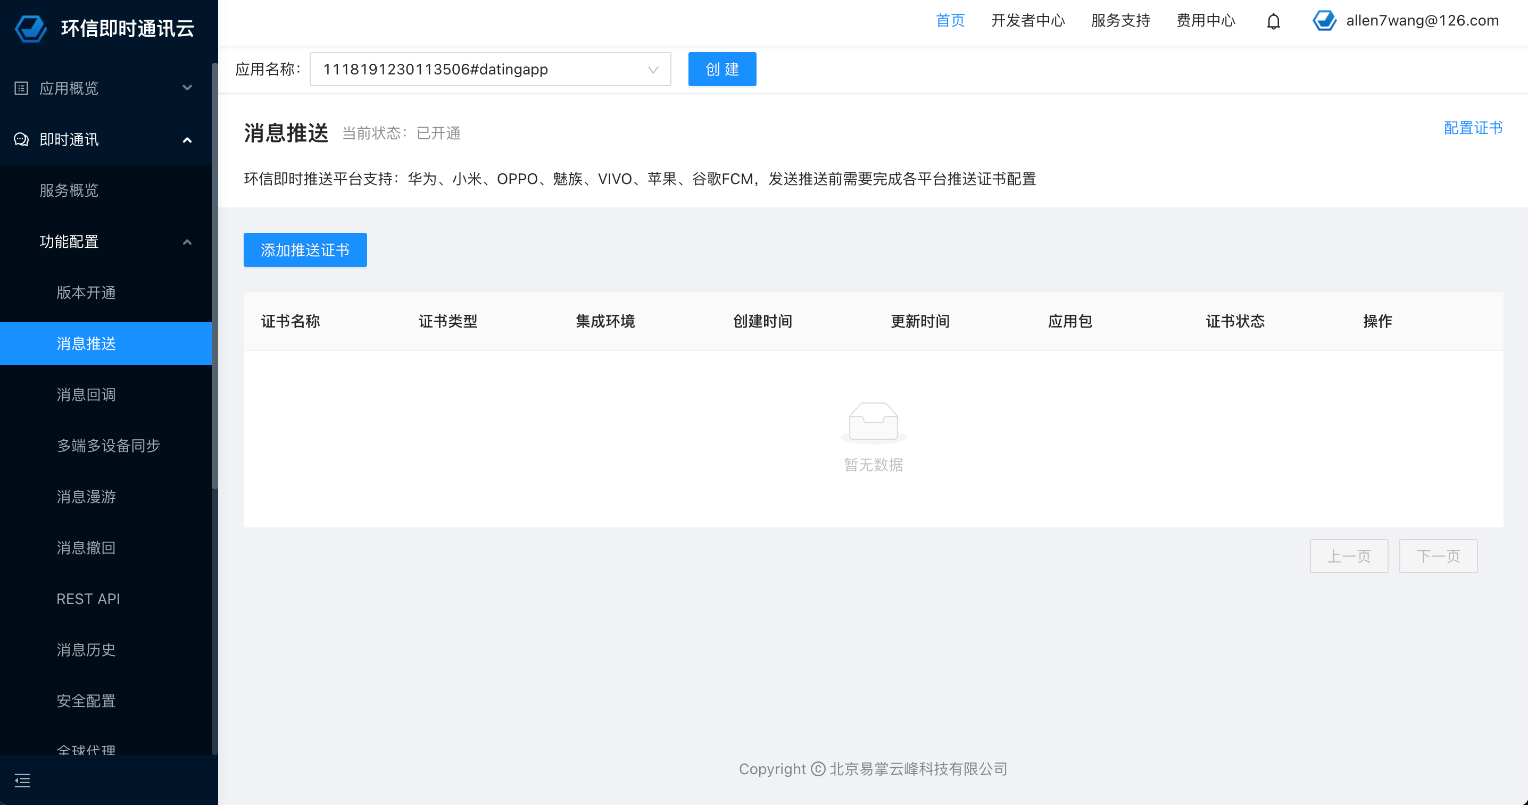Select 服务概览 in the sidebar
The width and height of the screenshot is (1528, 805).
point(105,190)
